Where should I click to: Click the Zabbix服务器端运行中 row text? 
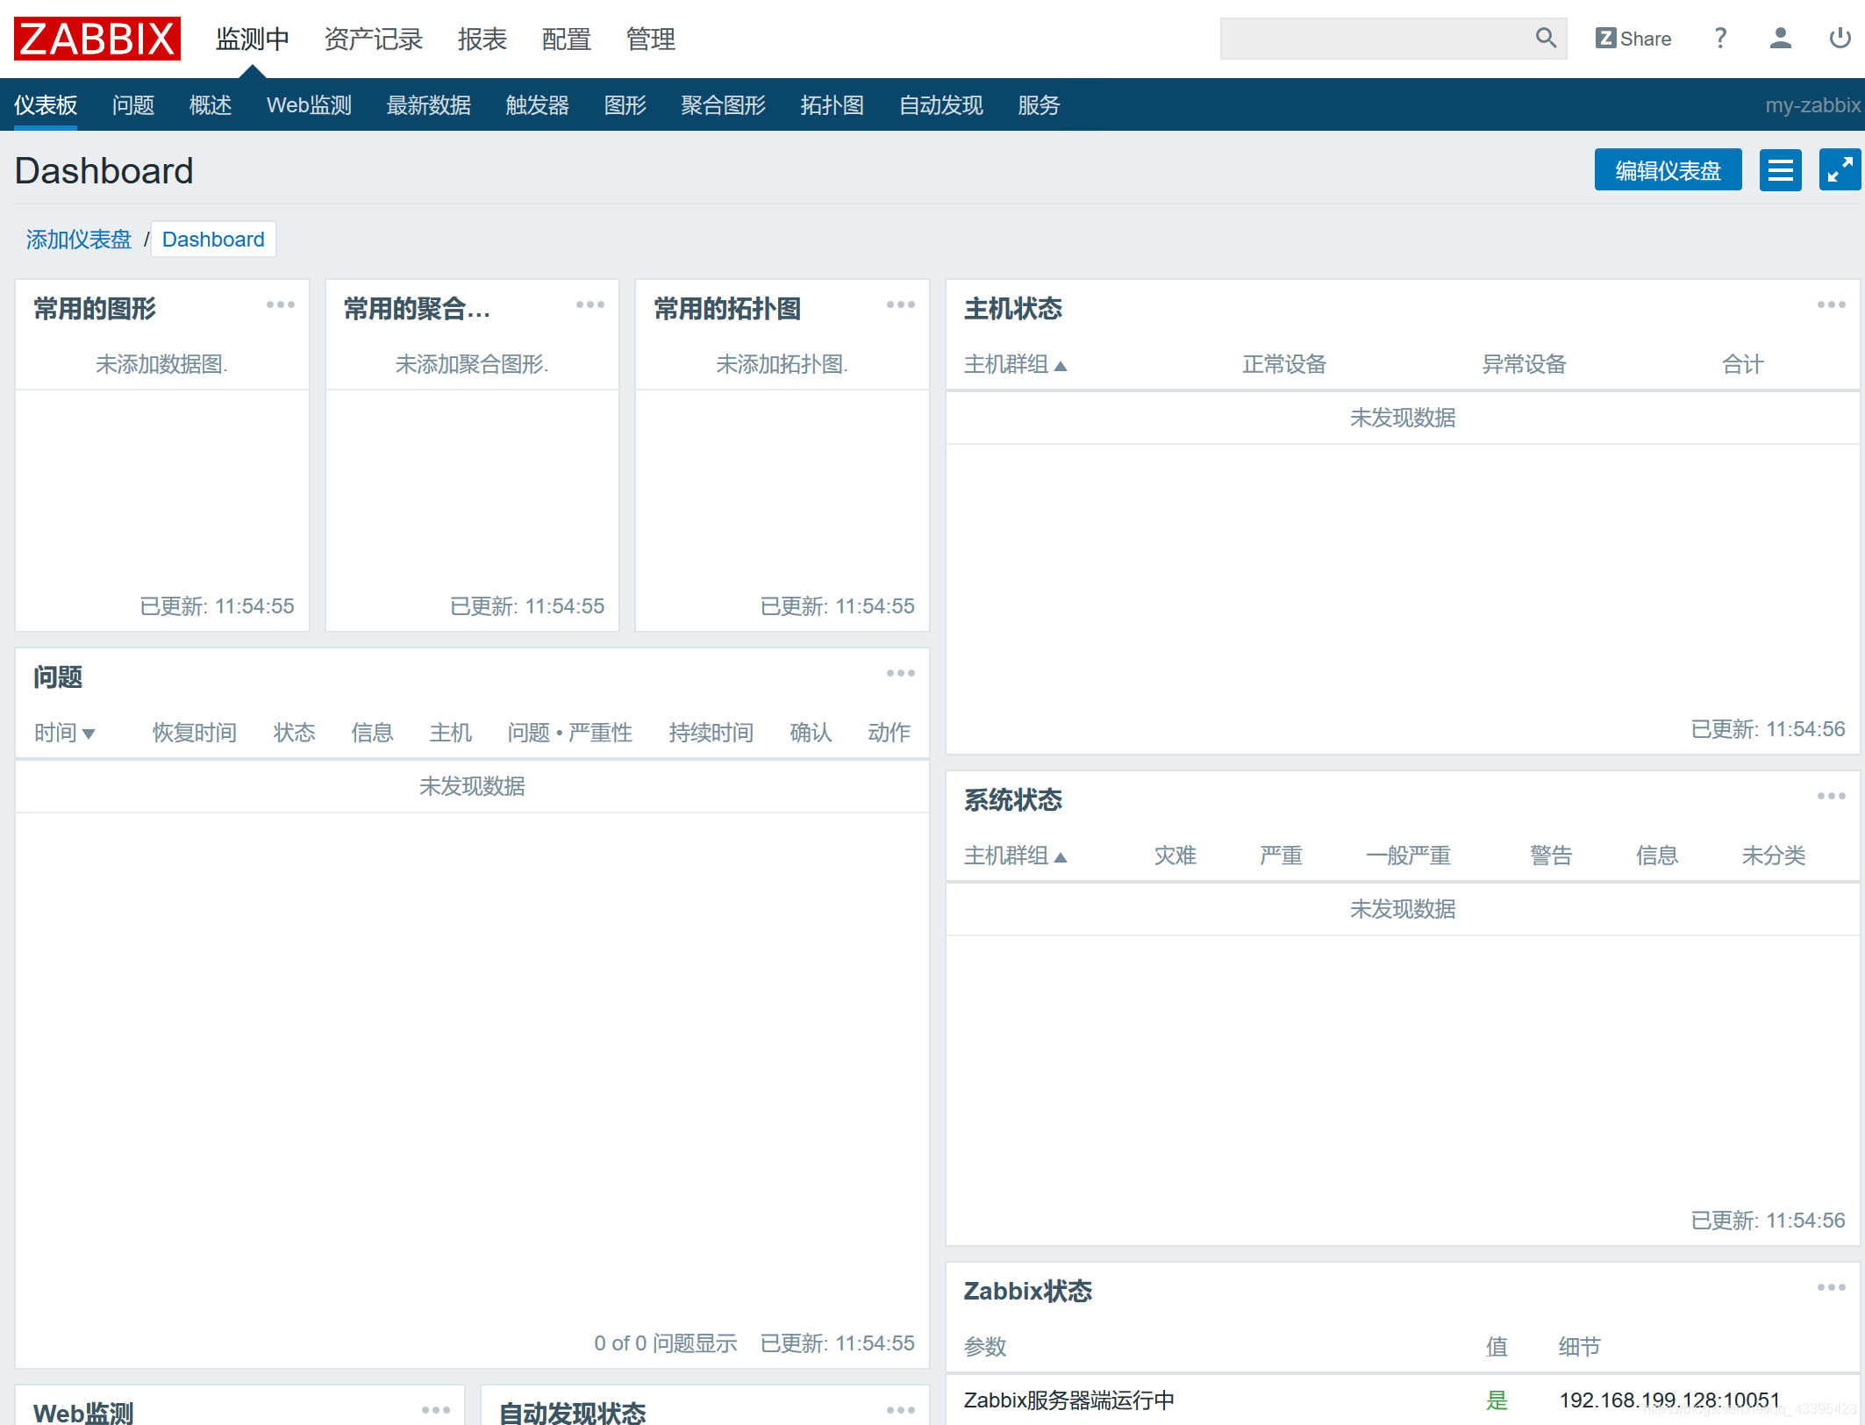pos(1068,1400)
